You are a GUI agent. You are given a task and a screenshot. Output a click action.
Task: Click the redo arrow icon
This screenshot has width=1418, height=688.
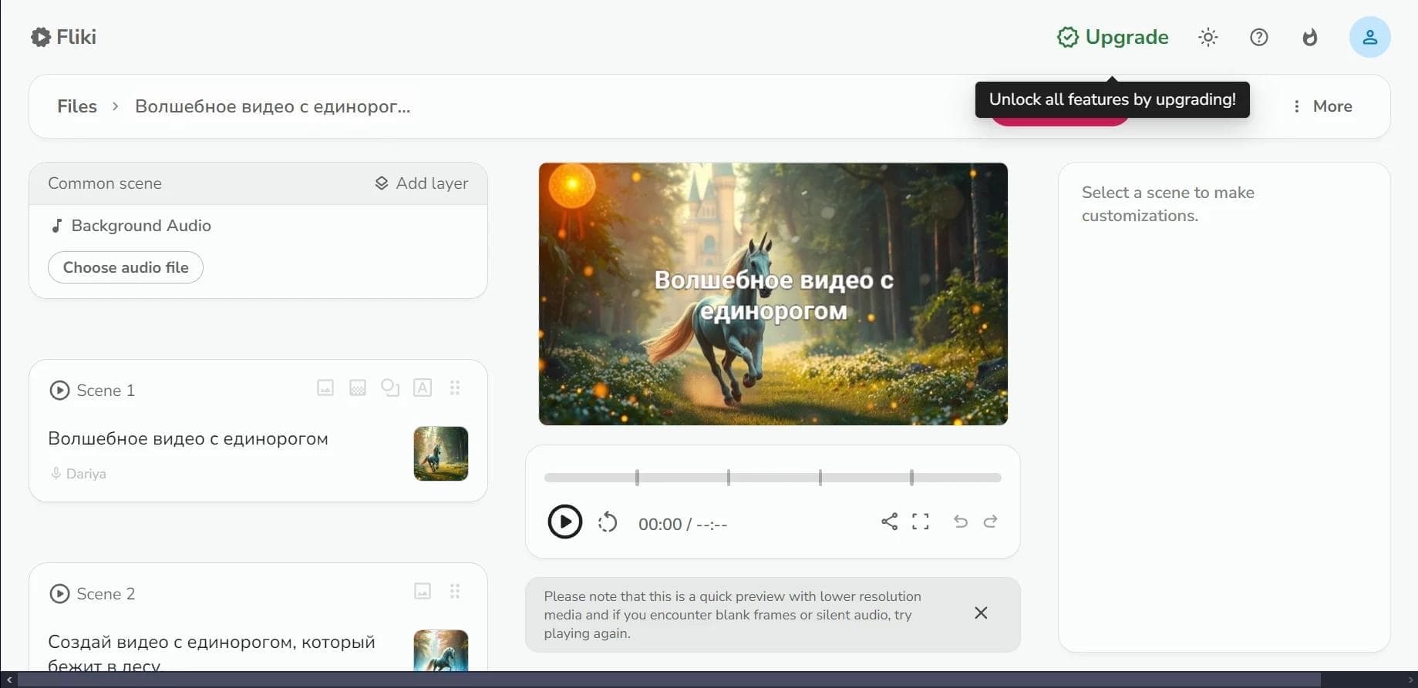[x=991, y=522]
